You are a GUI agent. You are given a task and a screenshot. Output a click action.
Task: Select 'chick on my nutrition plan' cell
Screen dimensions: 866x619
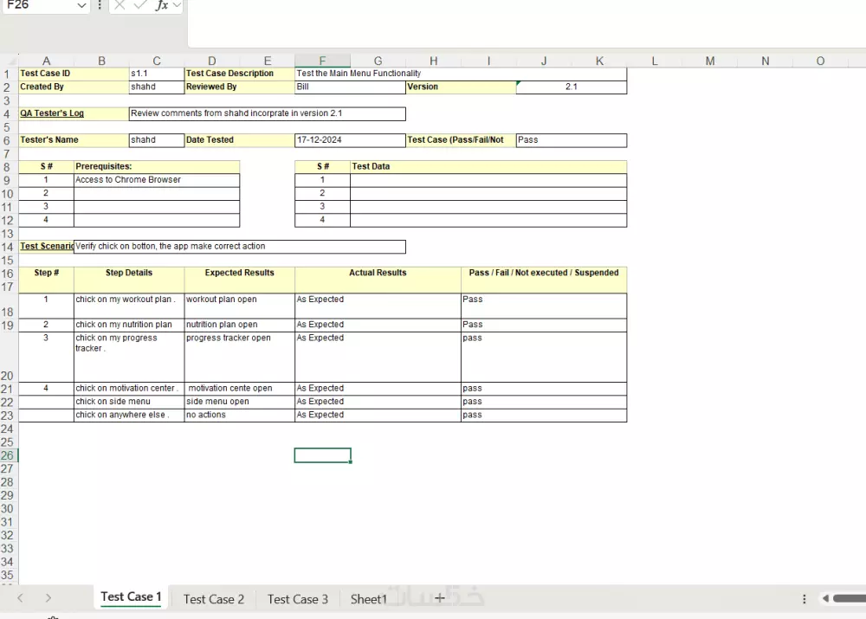click(x=129, y=325)
